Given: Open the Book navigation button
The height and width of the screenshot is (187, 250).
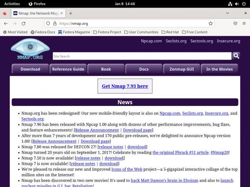Looking at the screenshot, I should pos(106,69).
